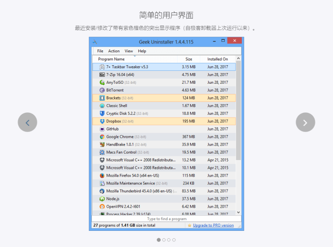Click the Type to find a program field
This screenshot has height=247, width=333.
coord(166,219)
